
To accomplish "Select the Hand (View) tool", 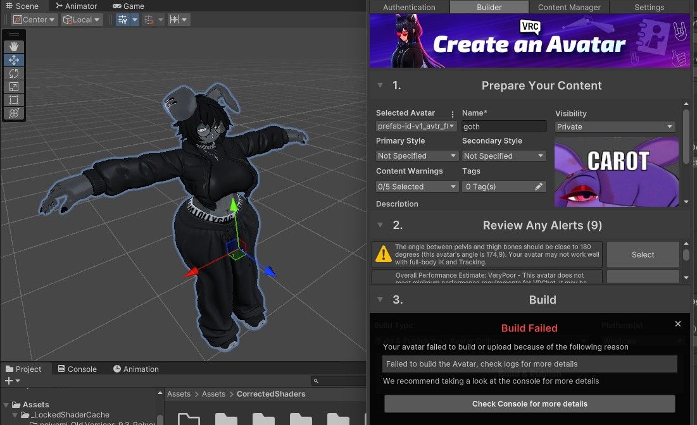I will click(14, 47).
